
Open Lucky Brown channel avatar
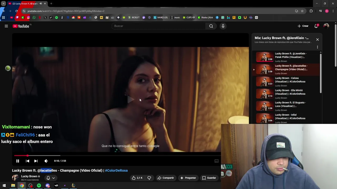(15, 178)
